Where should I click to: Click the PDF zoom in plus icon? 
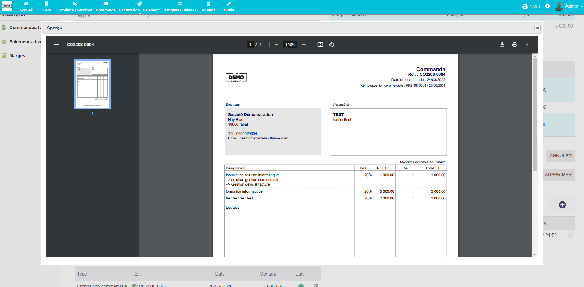(304, 45)
